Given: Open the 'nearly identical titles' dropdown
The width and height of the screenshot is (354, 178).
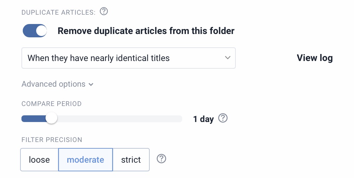Looking at the screenshot, I should coord(128,58).
